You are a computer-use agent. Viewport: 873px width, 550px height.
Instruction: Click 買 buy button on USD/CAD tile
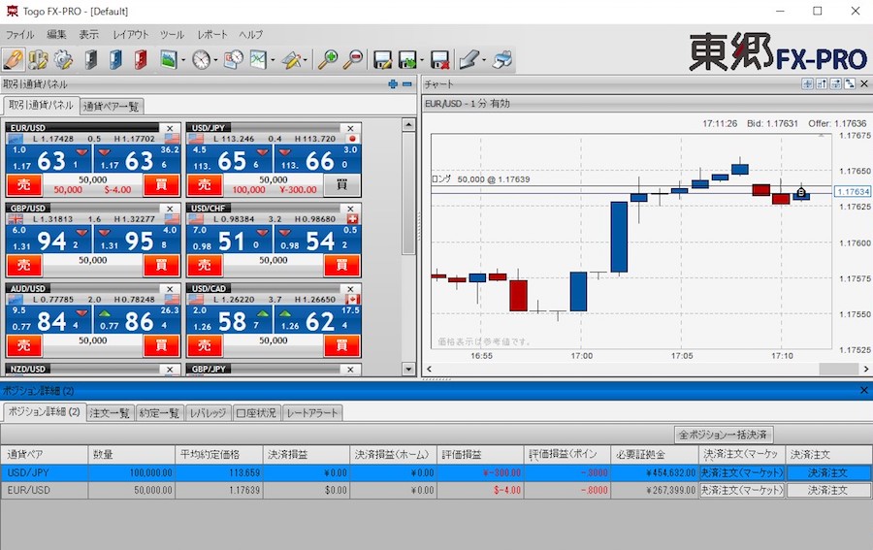[341, 345]
